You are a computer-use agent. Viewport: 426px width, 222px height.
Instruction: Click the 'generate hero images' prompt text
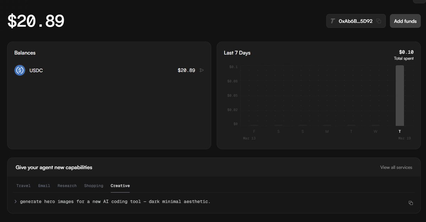point(115,202)
